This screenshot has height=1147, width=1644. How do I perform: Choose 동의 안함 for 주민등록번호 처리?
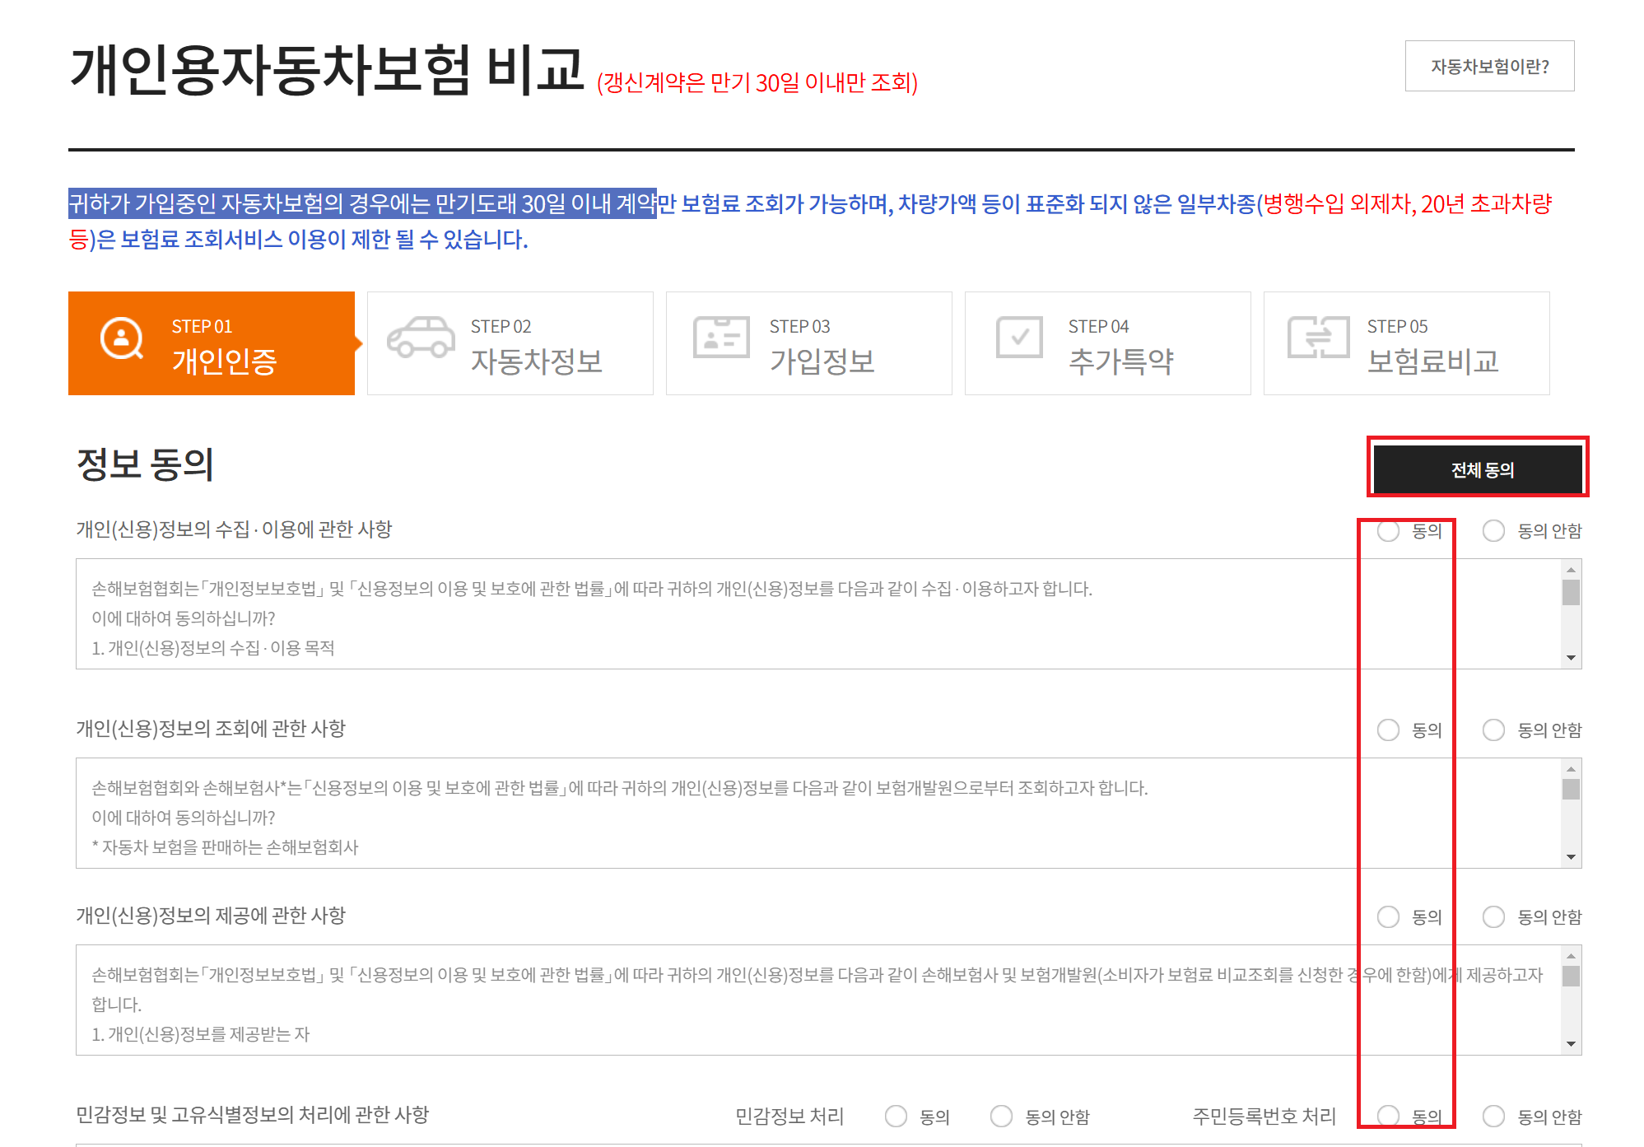1493,1117
